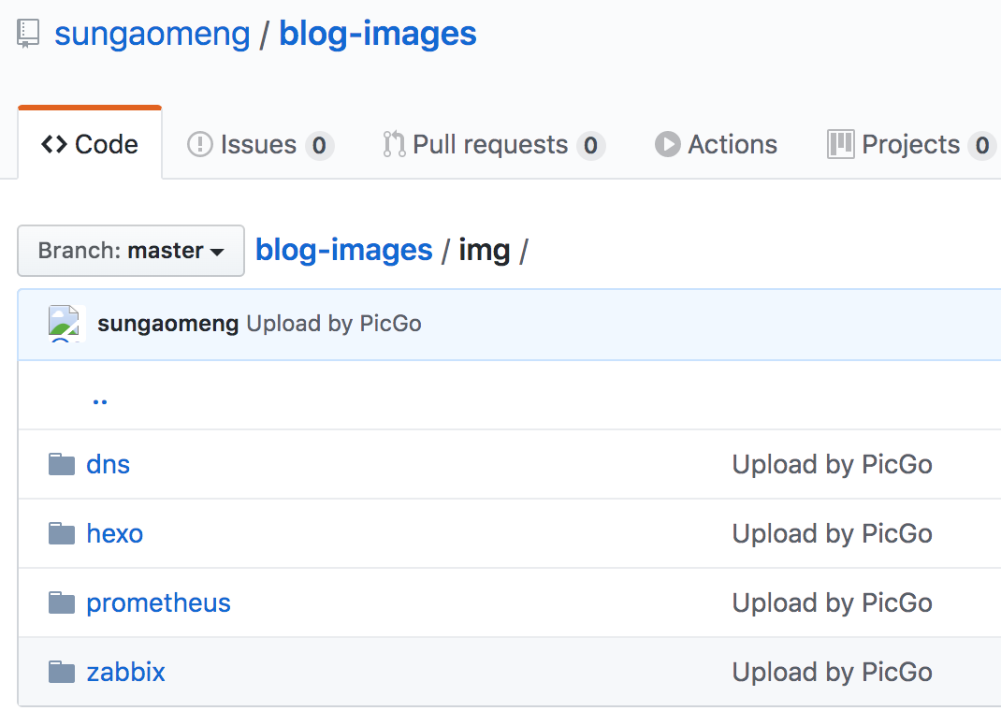Open the Actions tab
Image resolution: width=1001 pixels, height=711 pixels.
tap(717, 145)
